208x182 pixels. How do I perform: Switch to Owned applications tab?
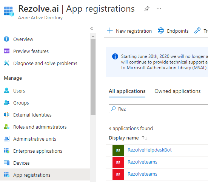[177, 91]
